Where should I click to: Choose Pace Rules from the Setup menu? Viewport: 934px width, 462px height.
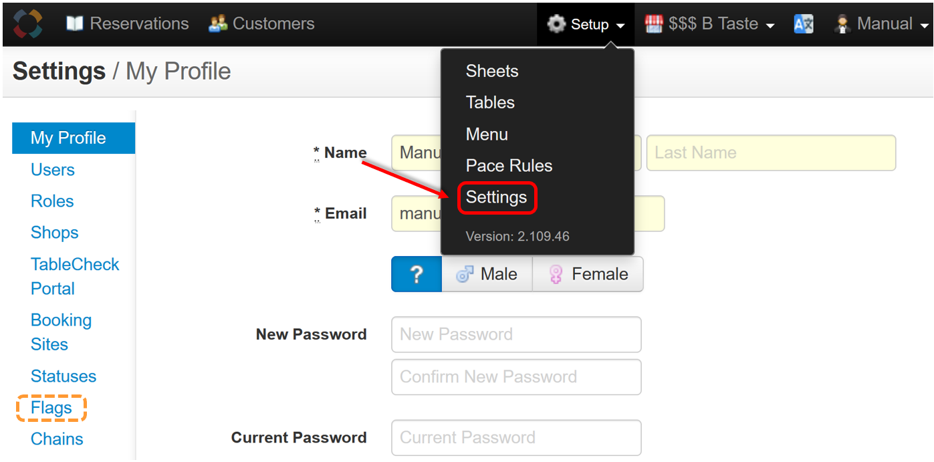pos(509,166)
